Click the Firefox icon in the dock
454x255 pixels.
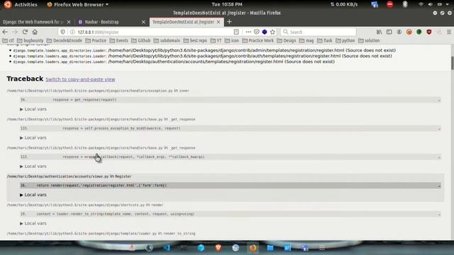coord(253,248)
